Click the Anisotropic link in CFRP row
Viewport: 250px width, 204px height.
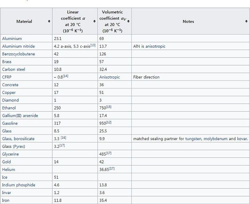coord(109,77)
